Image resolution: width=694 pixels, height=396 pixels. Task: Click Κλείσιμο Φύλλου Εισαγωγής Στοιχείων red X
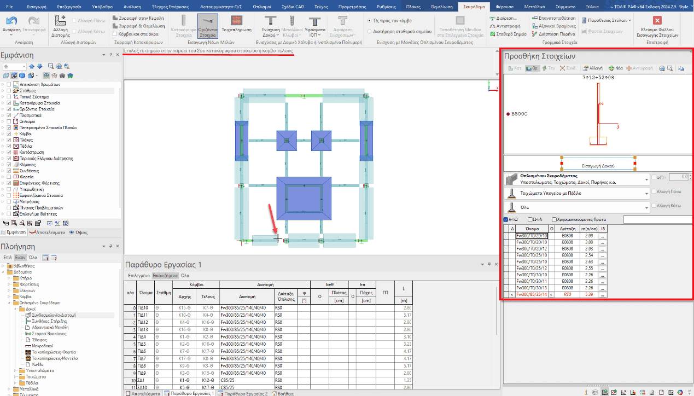658,26
